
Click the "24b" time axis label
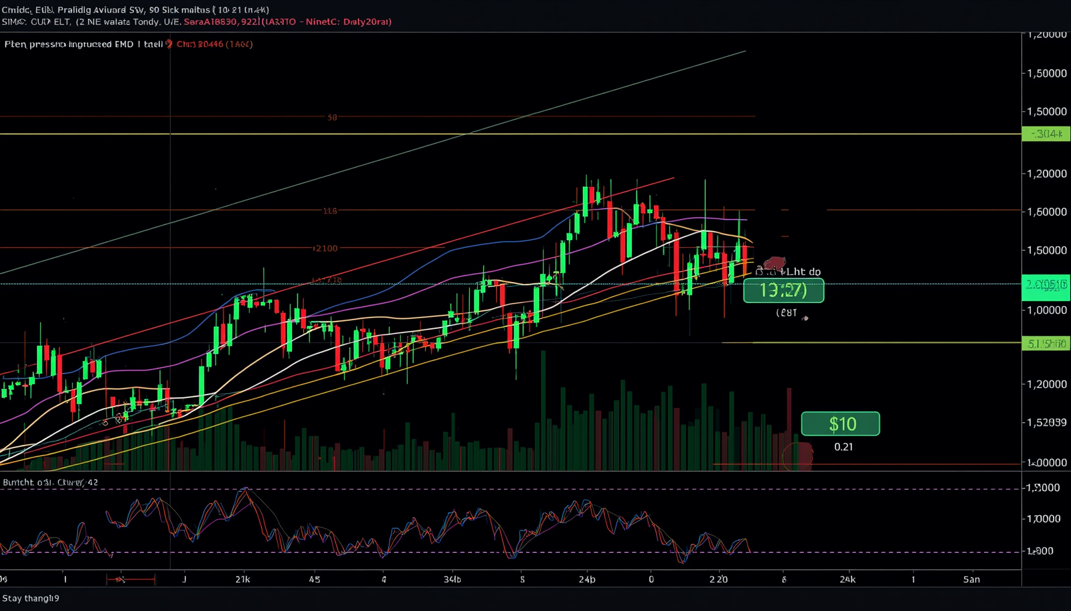click(587, 580)
